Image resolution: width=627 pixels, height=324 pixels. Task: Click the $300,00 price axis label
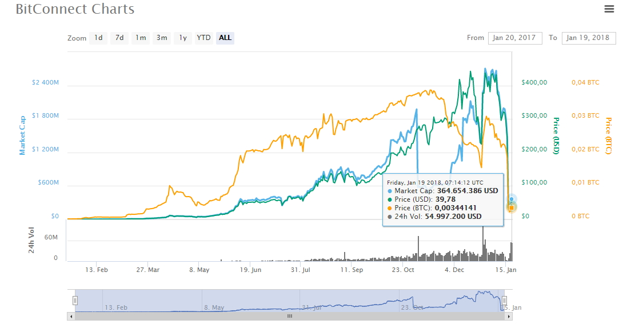pyautogui.click(x=534, y=115)
